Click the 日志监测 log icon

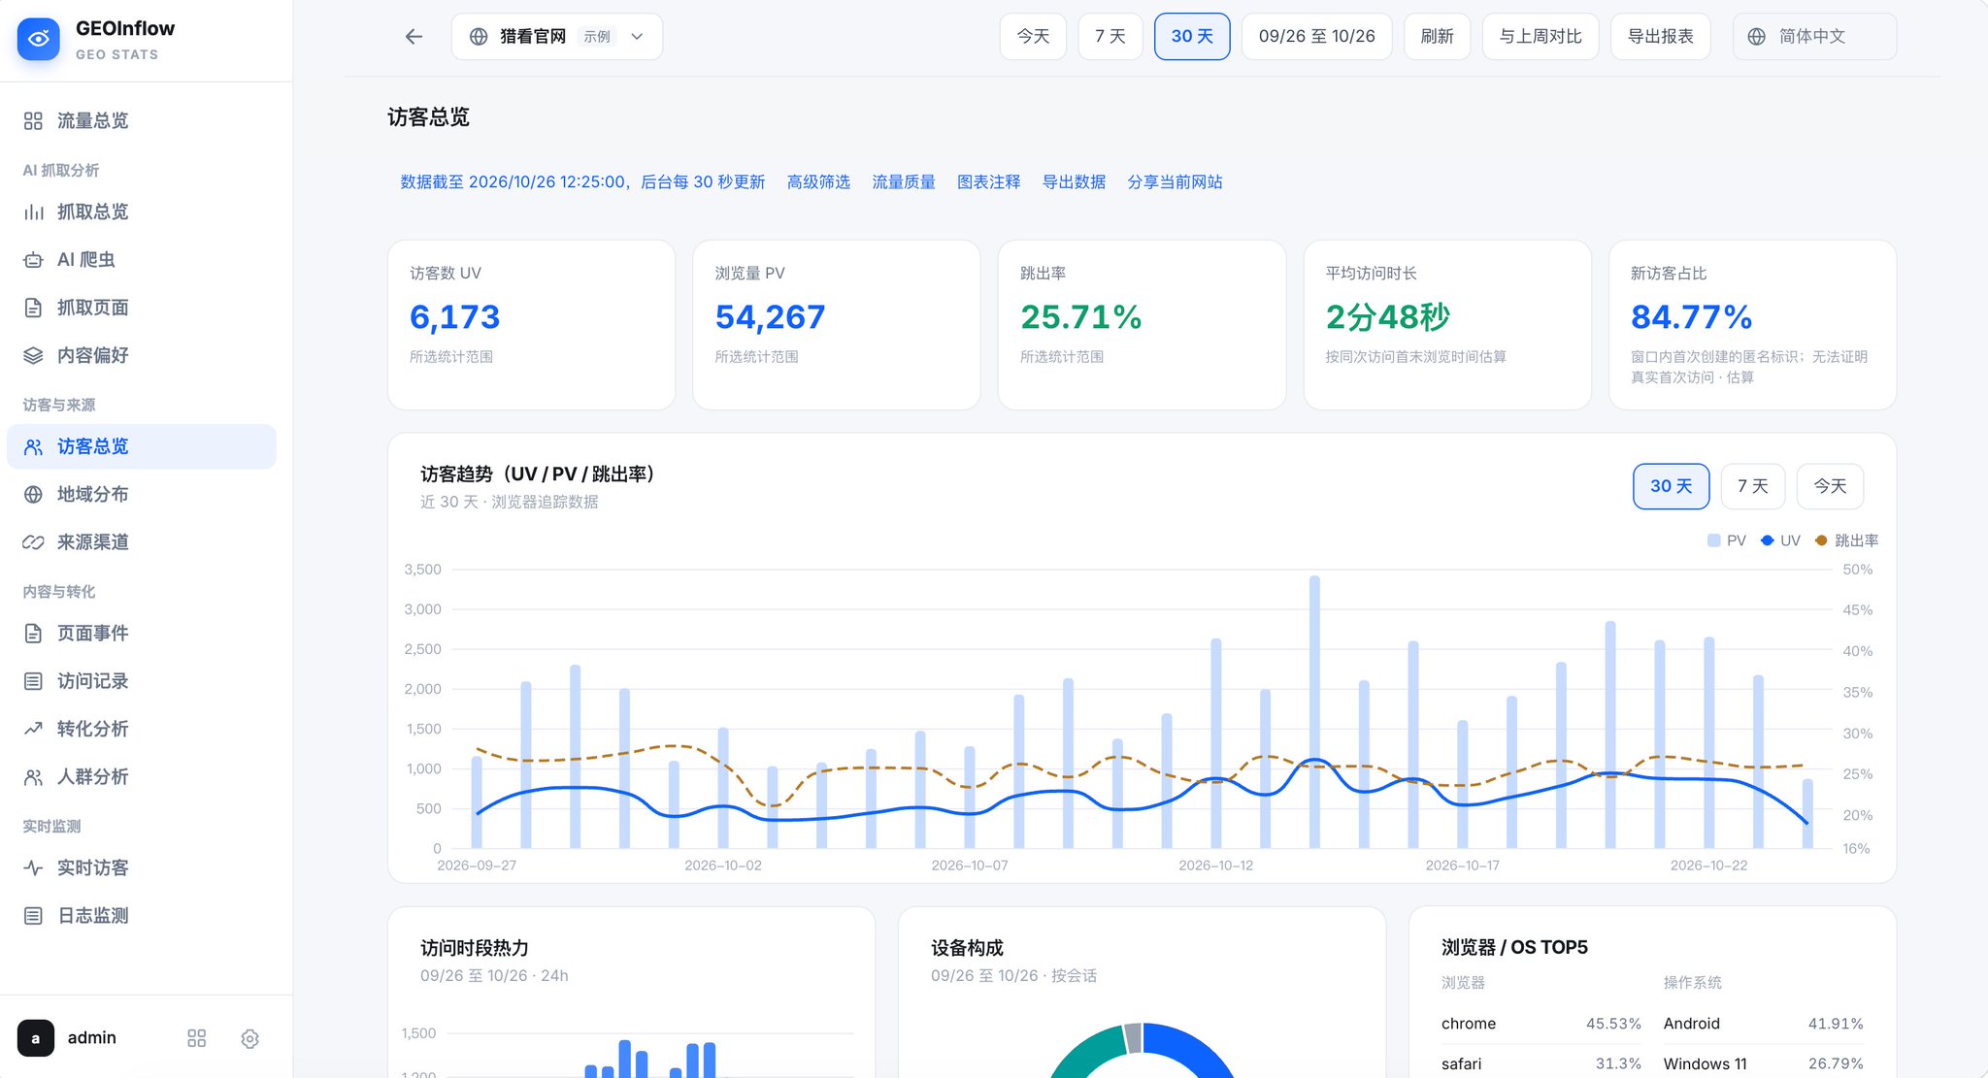(x=33, y=916)
